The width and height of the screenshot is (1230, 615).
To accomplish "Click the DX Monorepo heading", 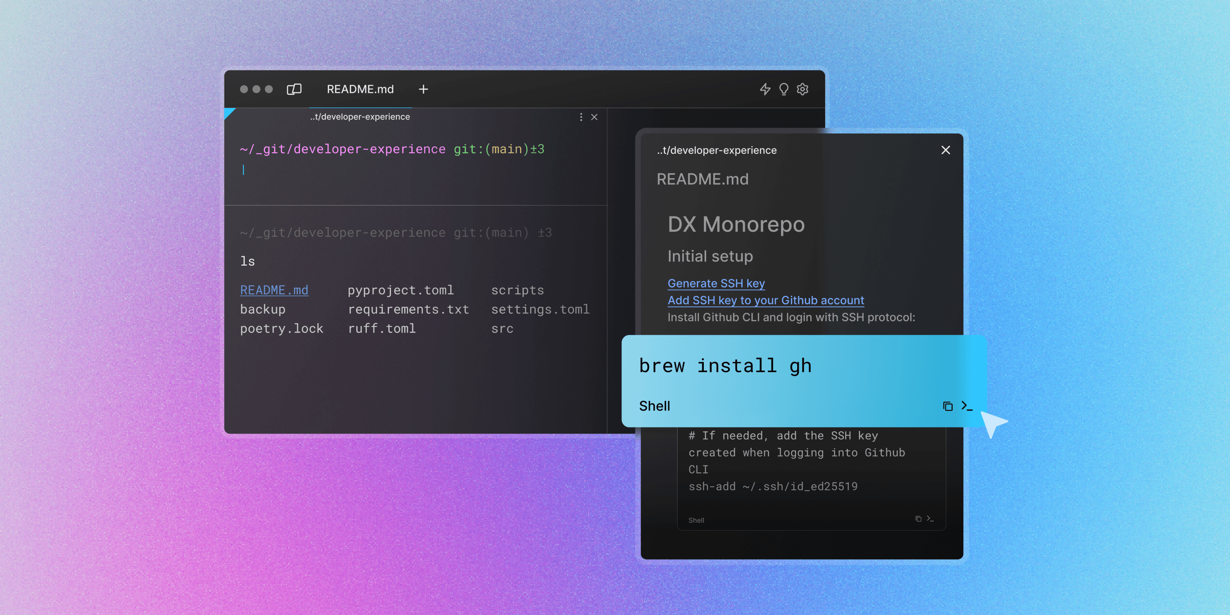I will click(736, 224).
